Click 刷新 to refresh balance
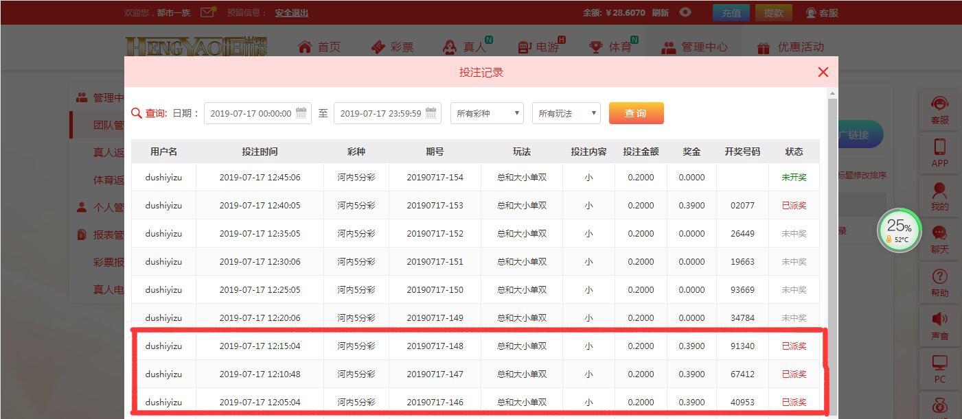 (660, 12)
